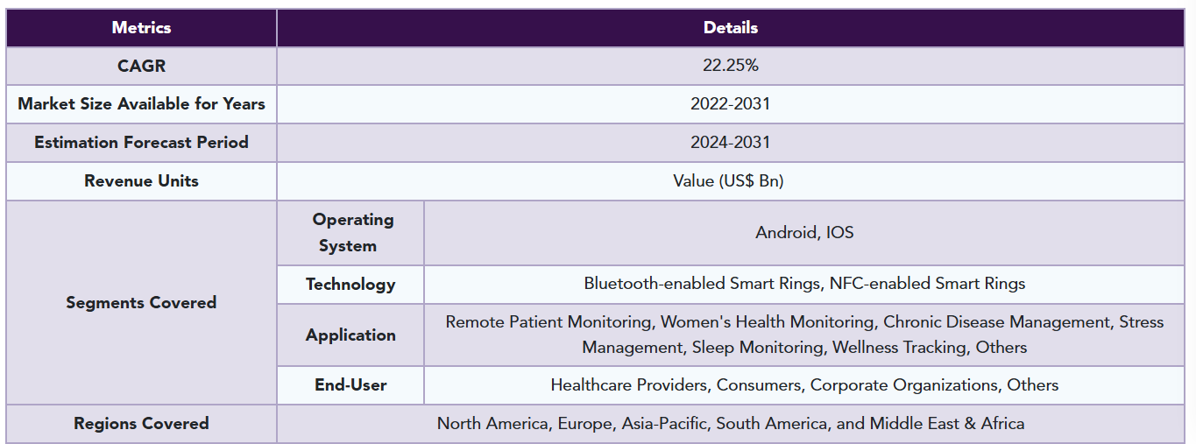1196x444 pixels.
Task: Select the Remote Patient Monitoring applications cell
Action: [x=804, y=335]
